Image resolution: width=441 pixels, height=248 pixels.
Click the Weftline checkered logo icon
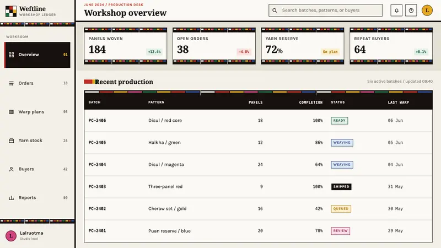click(11, 11)
